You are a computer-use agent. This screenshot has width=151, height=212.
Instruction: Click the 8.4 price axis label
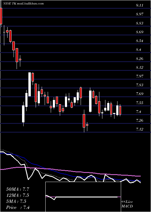pos(139,50)
